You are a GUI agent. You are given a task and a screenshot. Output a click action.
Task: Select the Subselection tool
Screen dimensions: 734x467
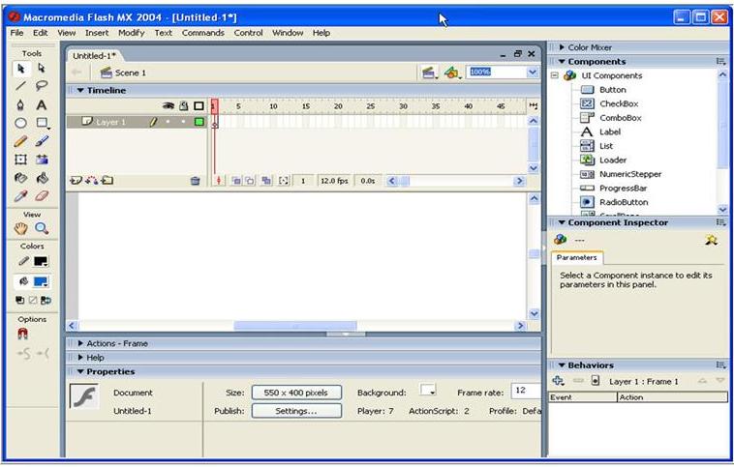pos(42,69)
